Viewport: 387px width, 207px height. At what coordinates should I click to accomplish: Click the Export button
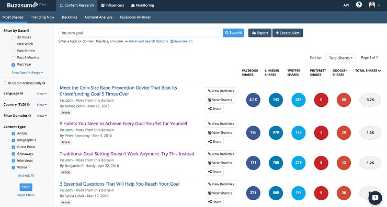(260, 33)
